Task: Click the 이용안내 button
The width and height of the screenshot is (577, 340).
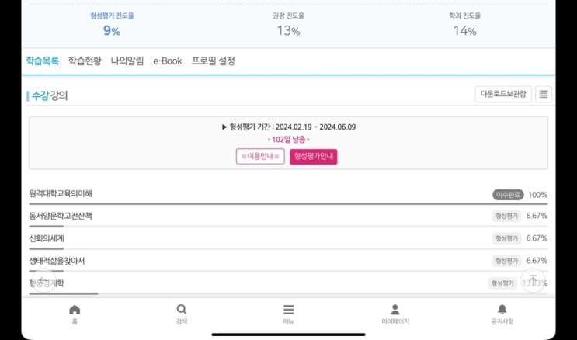Action: [260, 156]
